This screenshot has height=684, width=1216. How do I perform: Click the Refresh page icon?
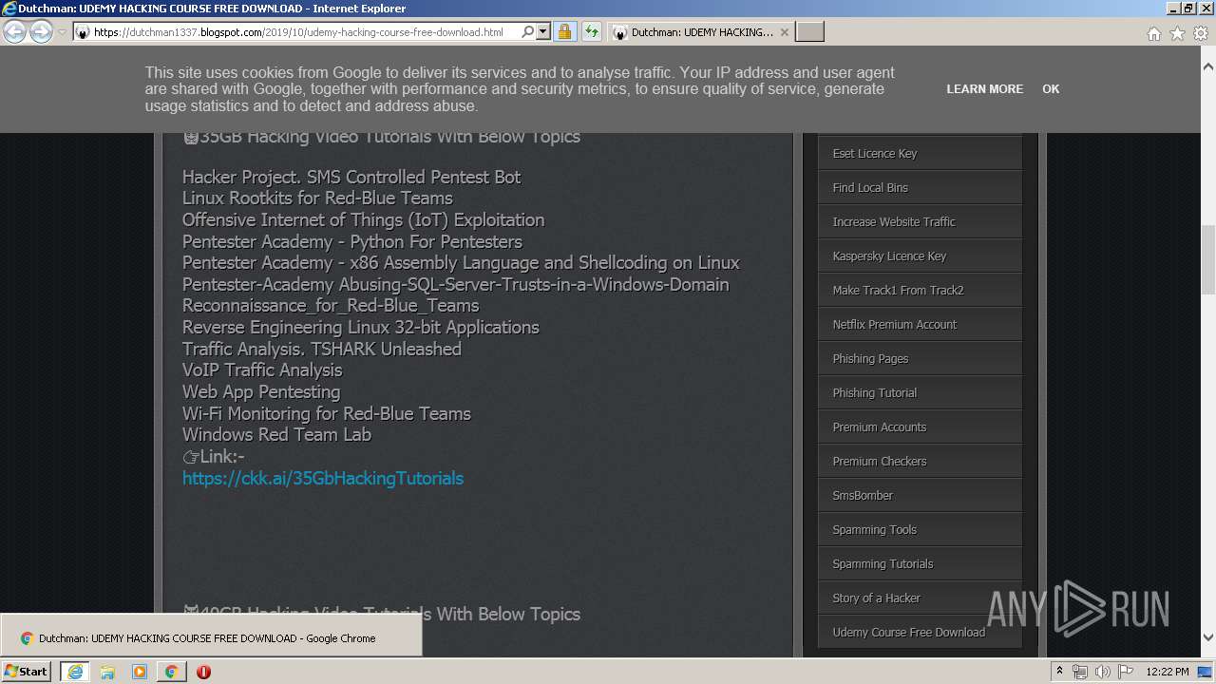(591, 31)
